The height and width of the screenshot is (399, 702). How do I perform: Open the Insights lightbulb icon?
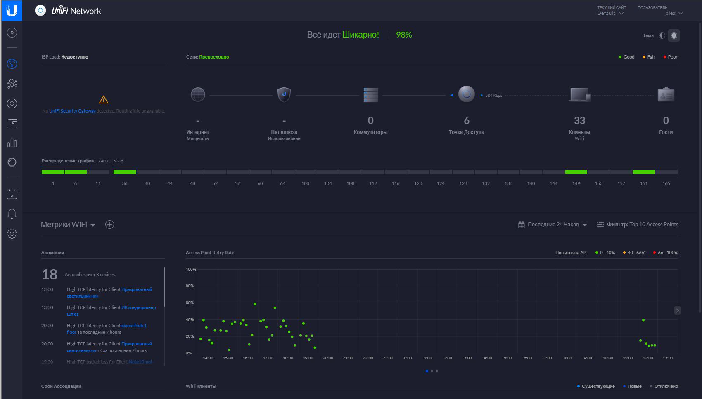(x=12, y=162)
